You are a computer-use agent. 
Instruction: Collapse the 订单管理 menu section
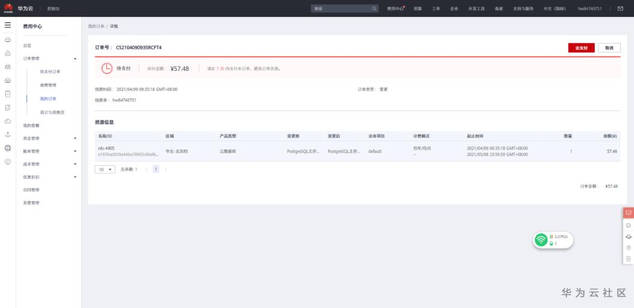(75, 59)
